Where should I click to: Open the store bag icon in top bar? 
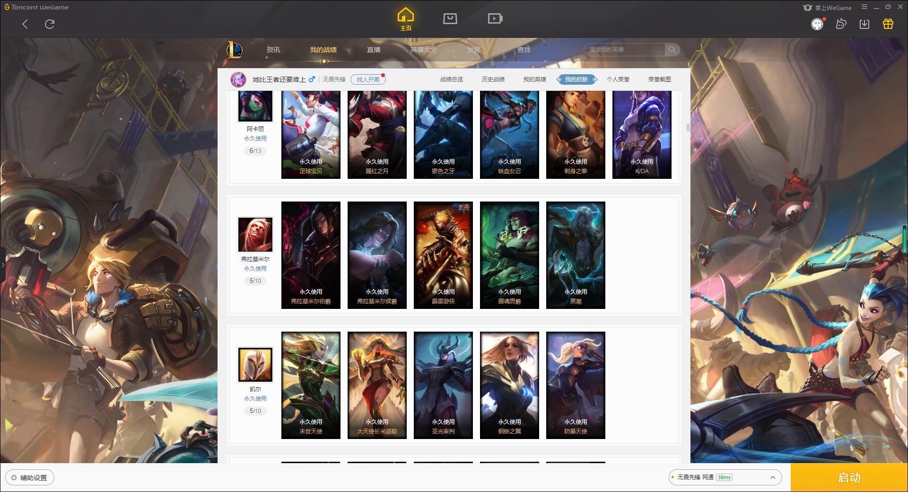coord(450,18)
